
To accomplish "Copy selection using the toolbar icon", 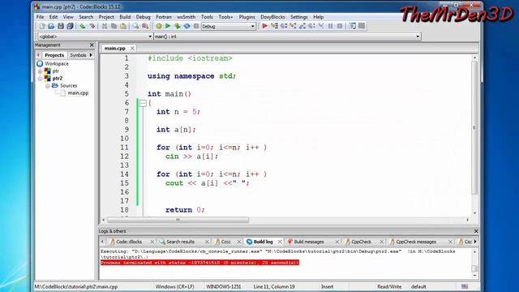I will (114, 26).
